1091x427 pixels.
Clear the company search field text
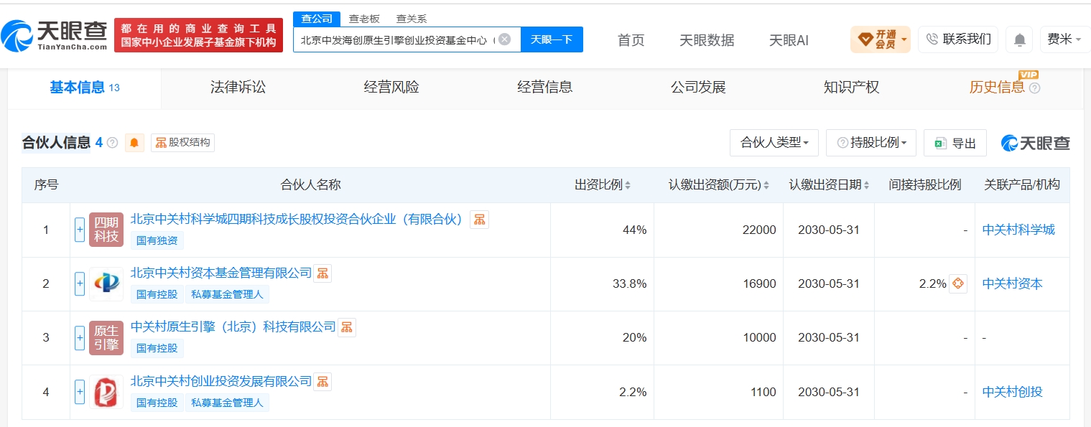[x=505, y=39]
